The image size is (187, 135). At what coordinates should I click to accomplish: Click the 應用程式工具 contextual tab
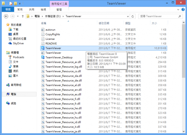pos(59,4)
